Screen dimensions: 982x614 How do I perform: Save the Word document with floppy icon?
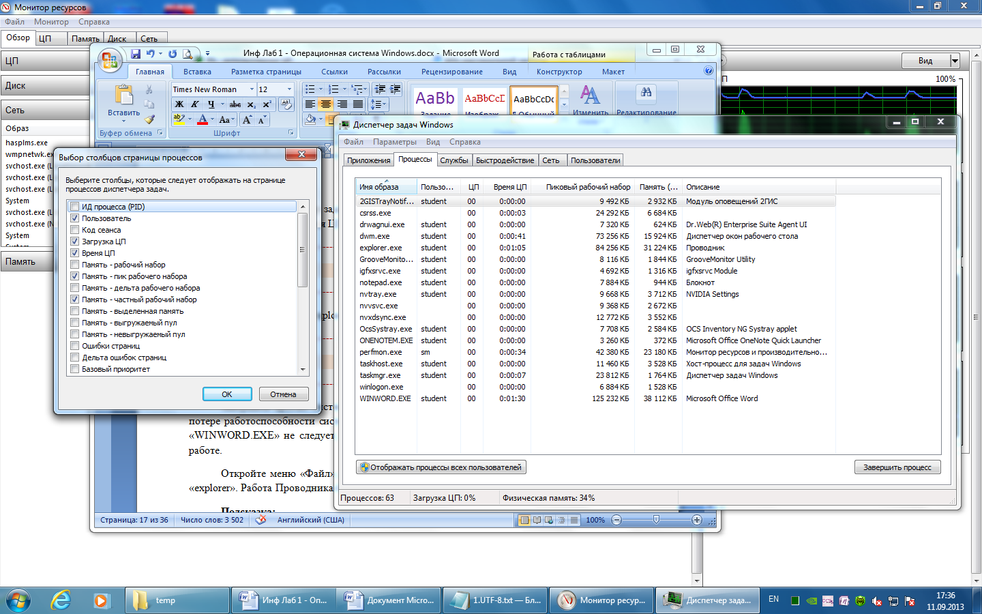coord(136,54)
